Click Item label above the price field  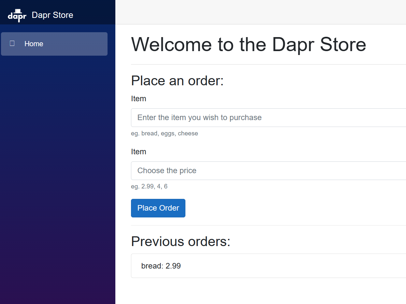click(138, 152)
